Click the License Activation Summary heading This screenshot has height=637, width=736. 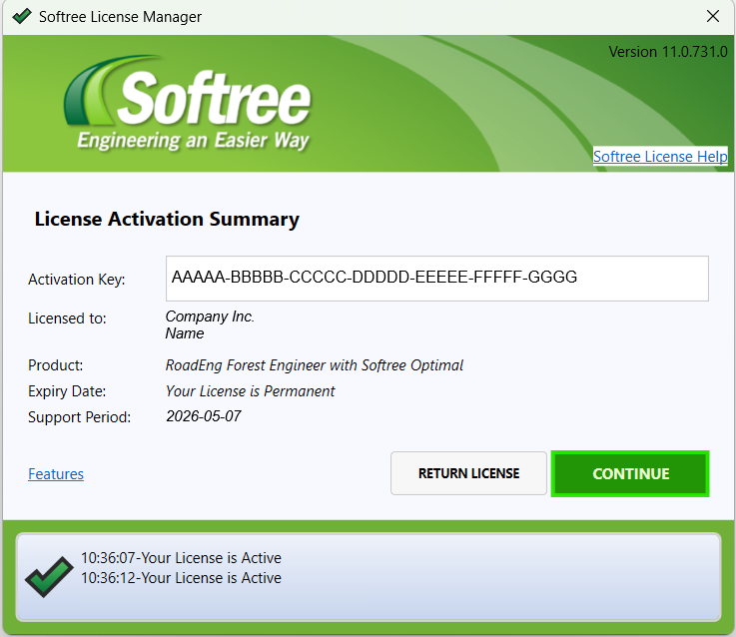click(x=167, y=220)
